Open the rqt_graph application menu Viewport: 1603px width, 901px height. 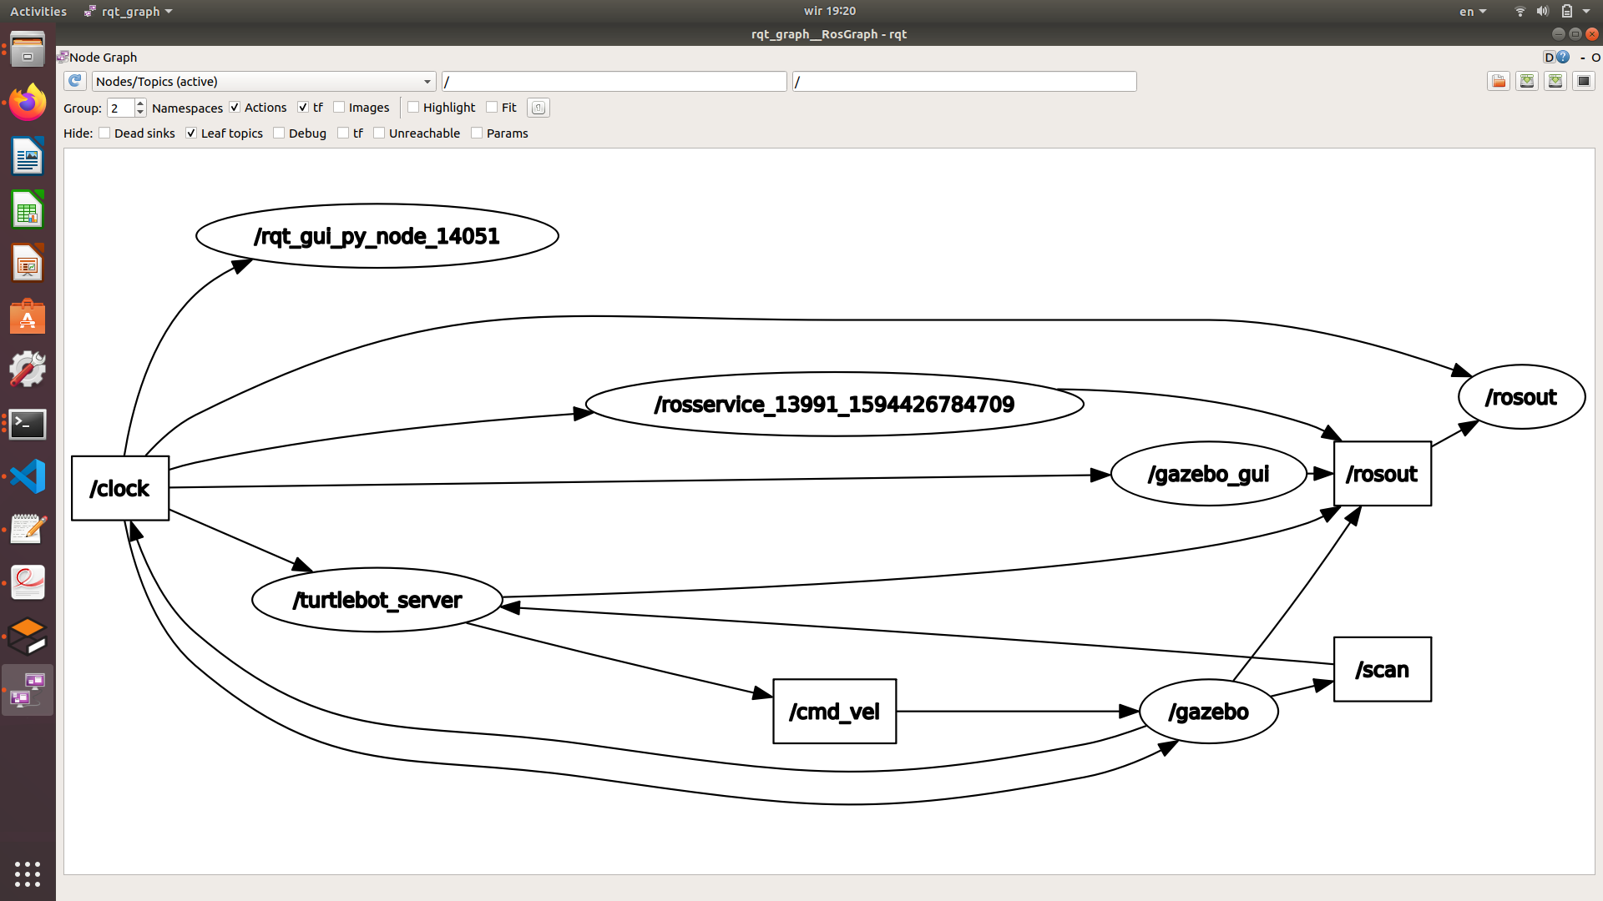click(x=129, y=11)
